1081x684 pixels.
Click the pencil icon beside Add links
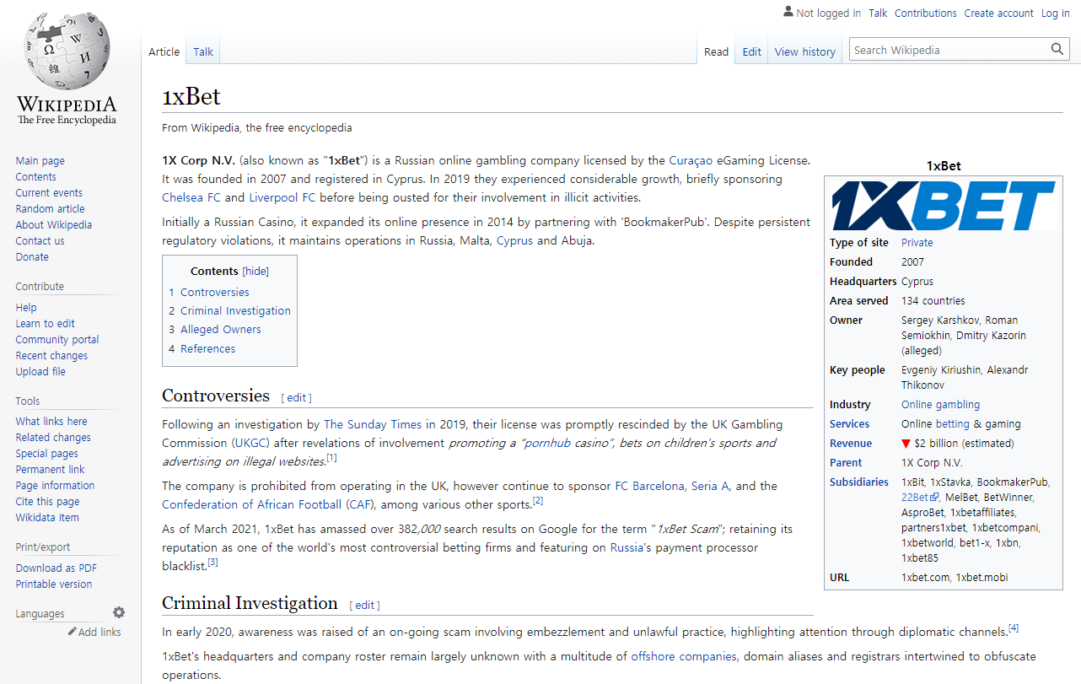click(x=72, y=632)
